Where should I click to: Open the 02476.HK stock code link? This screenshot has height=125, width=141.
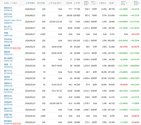tap(8, 17)
